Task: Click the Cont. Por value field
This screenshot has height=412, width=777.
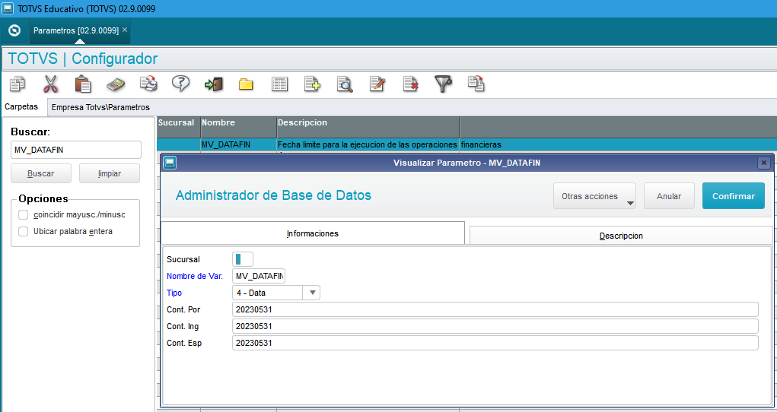Action: 495,309
